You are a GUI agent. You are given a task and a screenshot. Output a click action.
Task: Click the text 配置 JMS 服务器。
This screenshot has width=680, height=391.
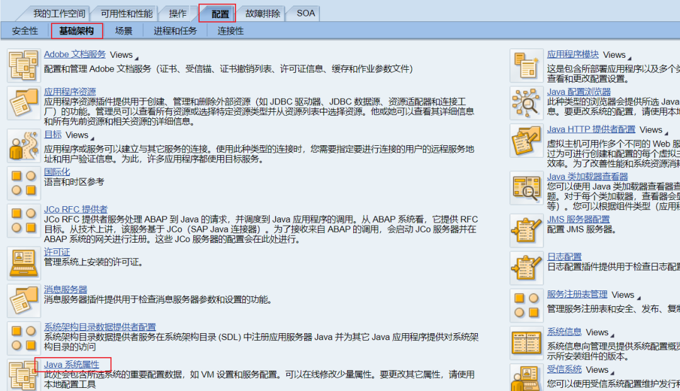point(582,229)
